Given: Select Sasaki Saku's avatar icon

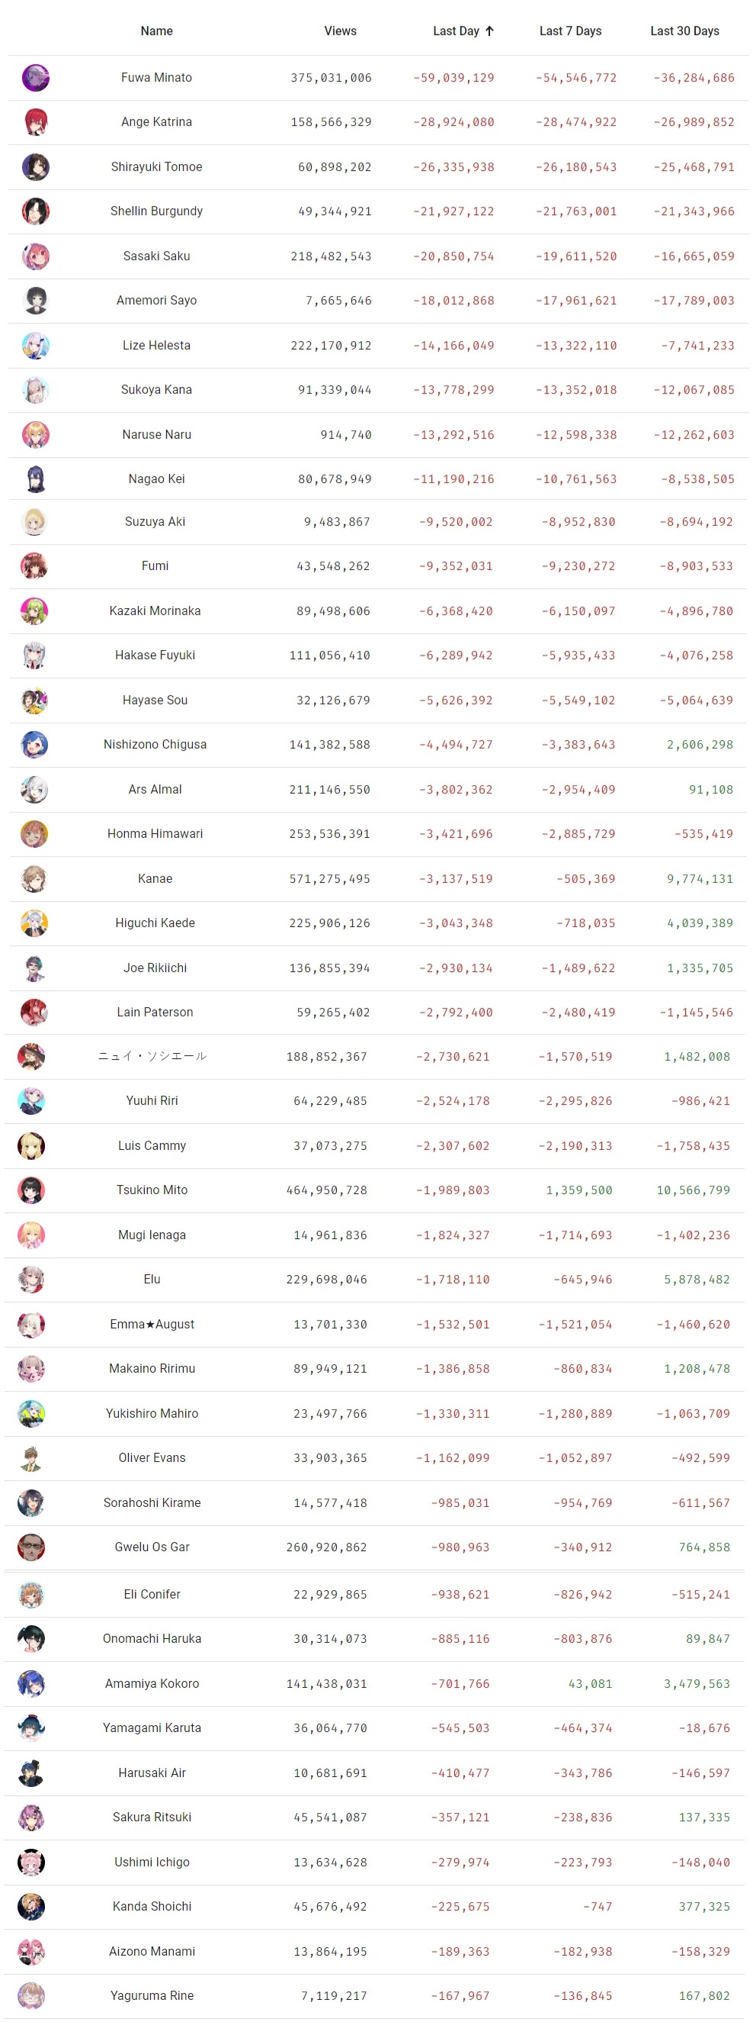Looking at the screenshot, I should tap(35, 256).
